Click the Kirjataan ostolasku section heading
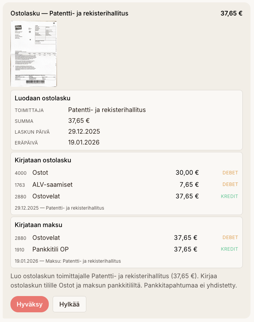Image resolution: width=254 pixels, height=322 pixels. (x=43, y=160)
